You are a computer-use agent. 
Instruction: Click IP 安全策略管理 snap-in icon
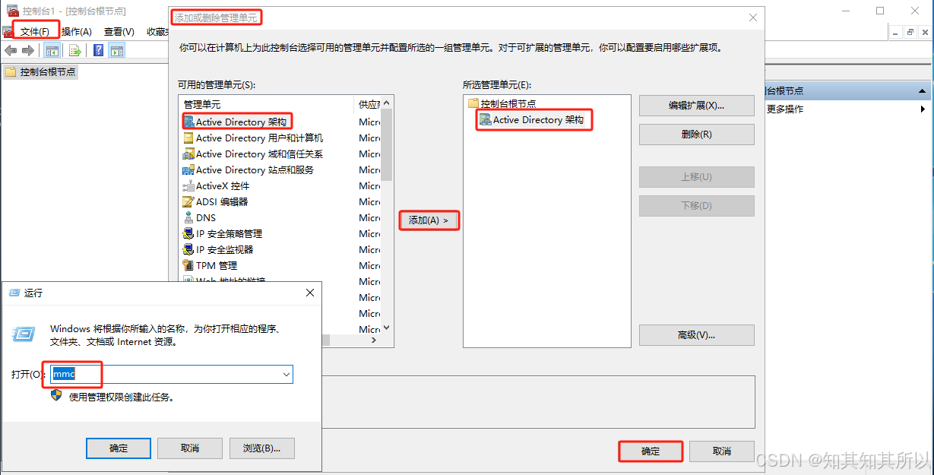pos(188,234)
